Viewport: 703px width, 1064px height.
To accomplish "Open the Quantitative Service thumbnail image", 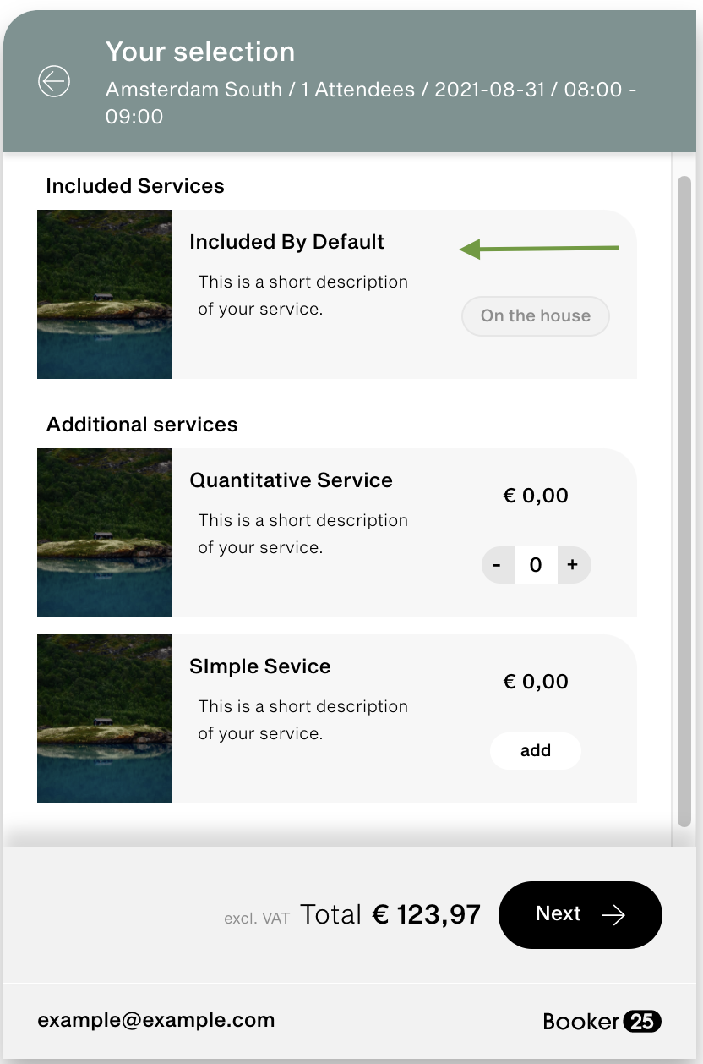I will [105, 533].
